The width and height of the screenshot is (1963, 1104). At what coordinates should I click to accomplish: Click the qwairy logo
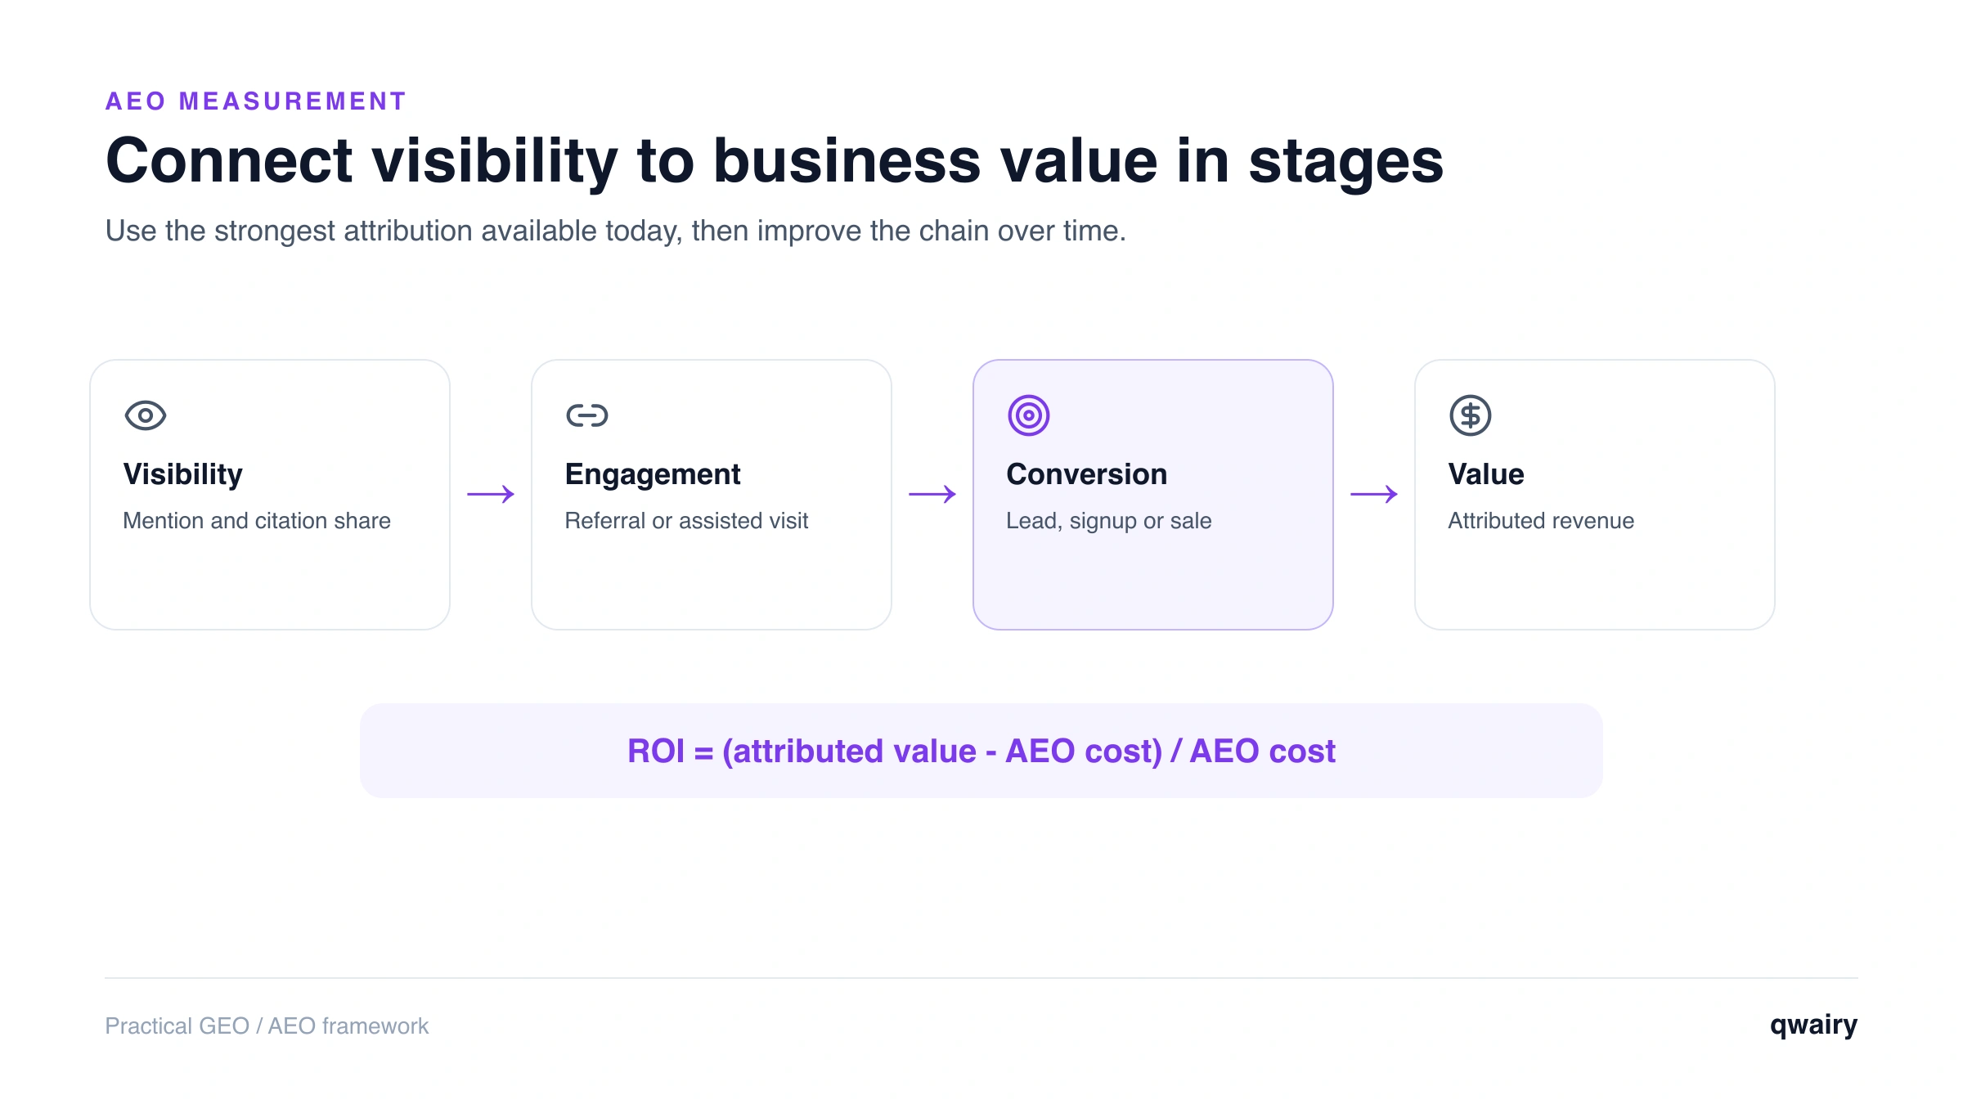pyautogui.click(x=1813, y=1025)
